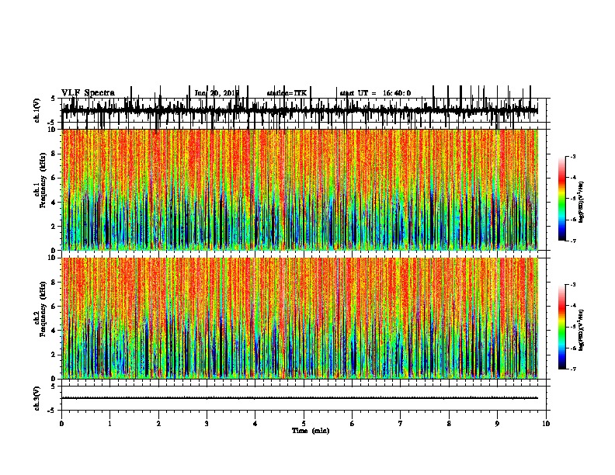The width and height of the screenshot is (615, 475).
Task: Click the "7" tick on the Time axis
Action: (401, 424)
